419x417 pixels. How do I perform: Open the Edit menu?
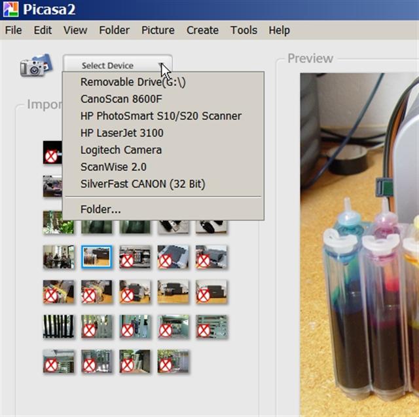tap(43, 30)
